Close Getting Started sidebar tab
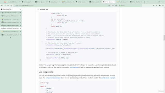This screenshot has width=165, height=93. coord(21,16)
